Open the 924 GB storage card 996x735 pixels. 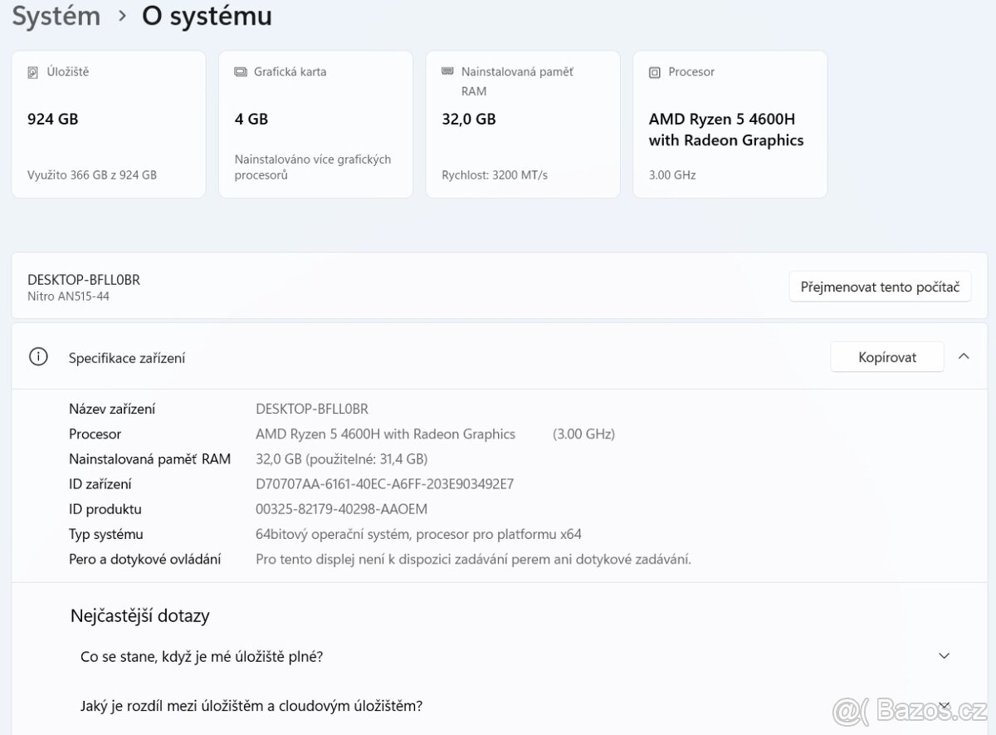(x=108, y=123)
